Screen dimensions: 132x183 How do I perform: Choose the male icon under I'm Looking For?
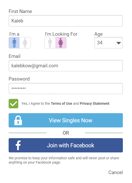point(50,43)
